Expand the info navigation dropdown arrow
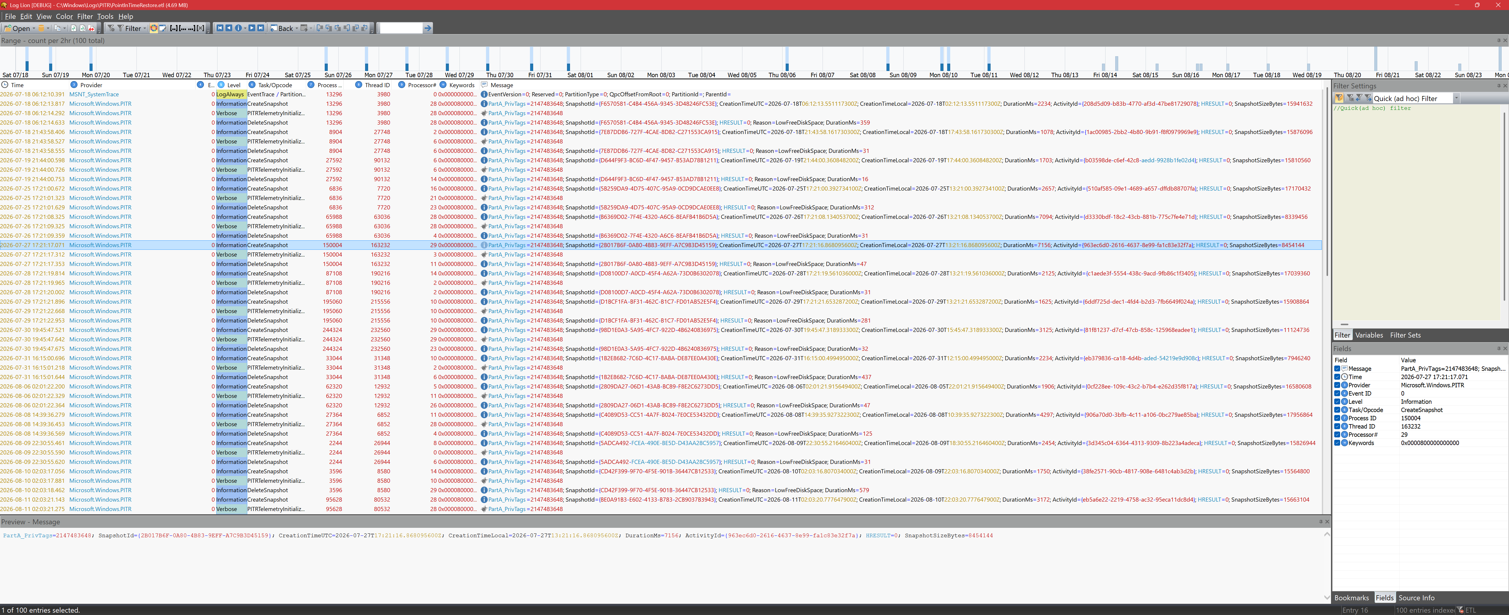The image size is (1509, 615). 245,28
